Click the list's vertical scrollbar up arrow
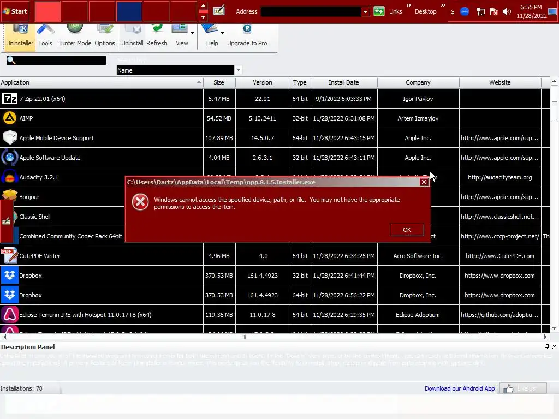The image size is (559, 419). click(555, 81)
